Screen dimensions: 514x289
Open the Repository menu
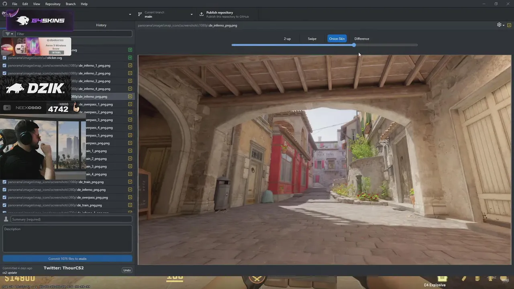point(53,4)
